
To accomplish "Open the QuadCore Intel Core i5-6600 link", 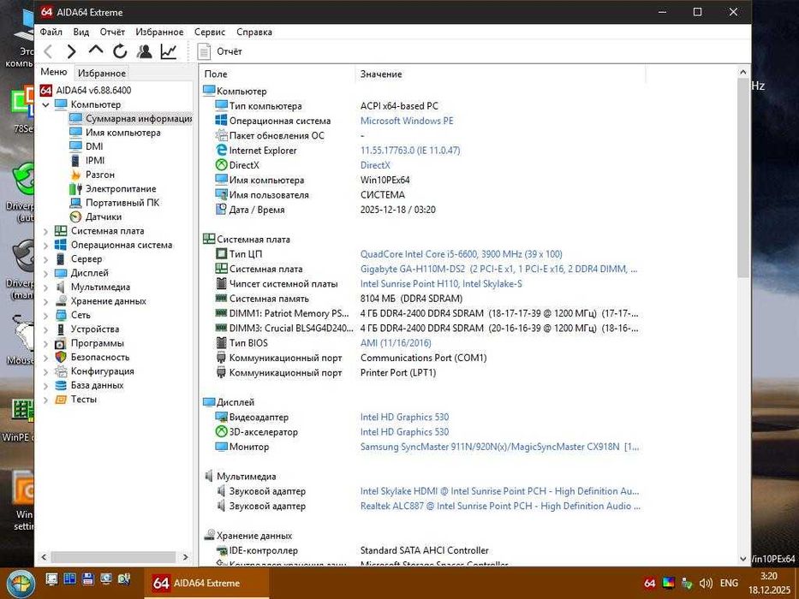I will [461, 253].
